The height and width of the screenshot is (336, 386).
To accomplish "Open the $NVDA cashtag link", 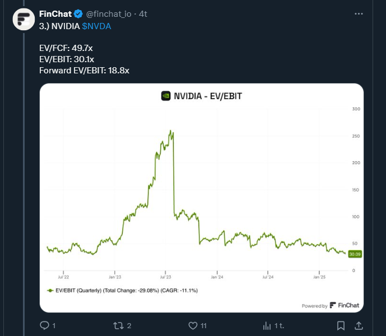I will (x=96, y=26).
